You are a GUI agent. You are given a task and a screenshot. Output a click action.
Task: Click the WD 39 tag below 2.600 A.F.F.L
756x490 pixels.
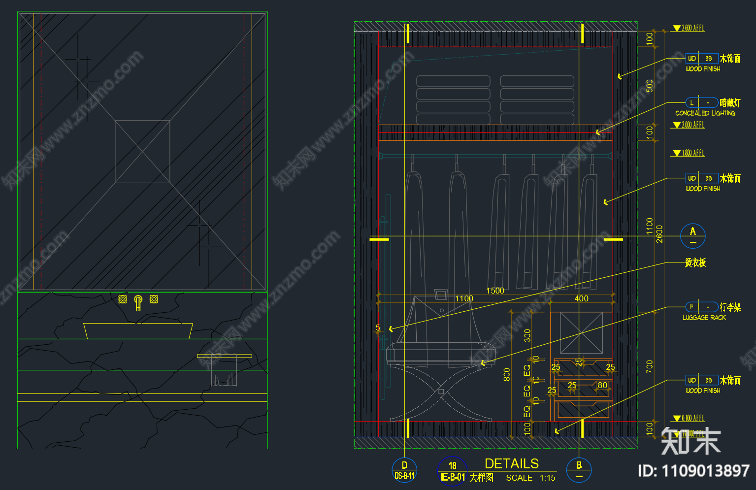(702, 58)
